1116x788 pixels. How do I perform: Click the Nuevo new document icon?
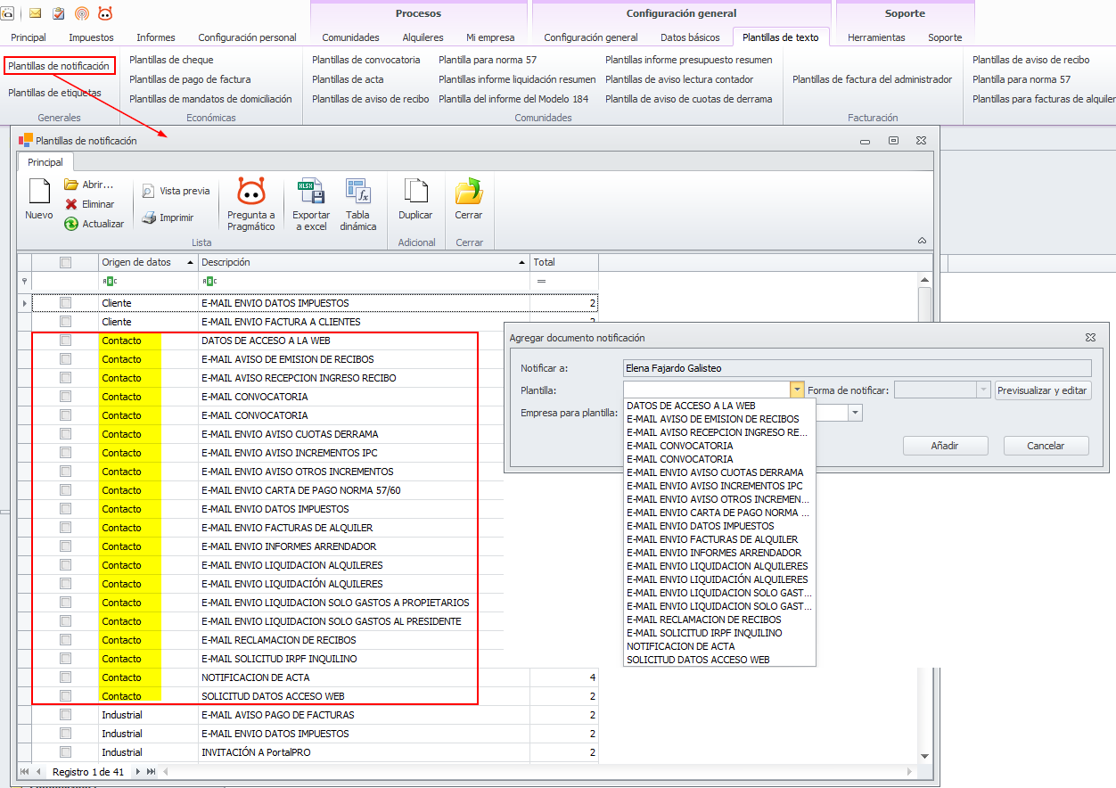[38, 194]
